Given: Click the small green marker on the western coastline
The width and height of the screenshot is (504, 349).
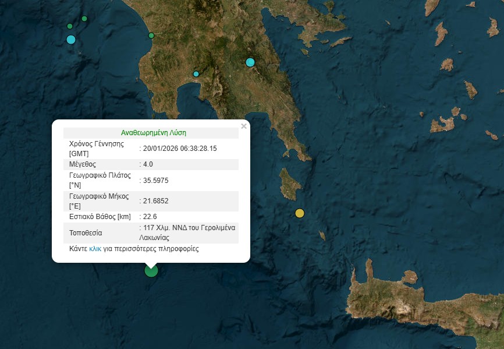Looking at the screenshot, I should (151, 36).
